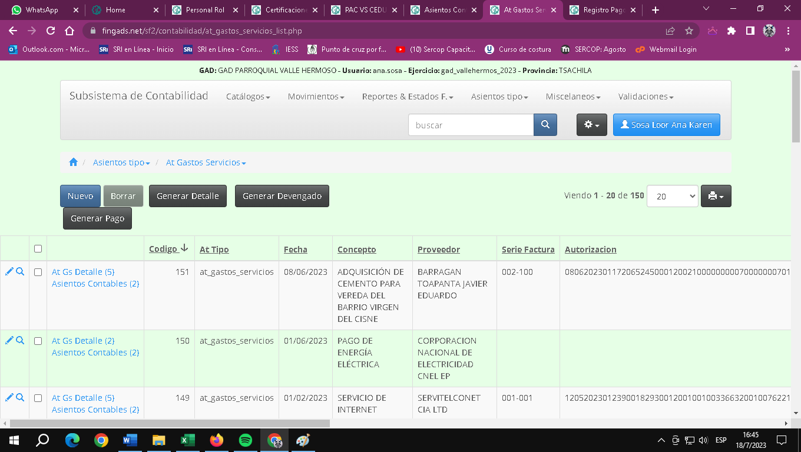The height and width of the screenshot is (452, 801).
Task: Check the checkbox for record 150
Action: point(38,341)
